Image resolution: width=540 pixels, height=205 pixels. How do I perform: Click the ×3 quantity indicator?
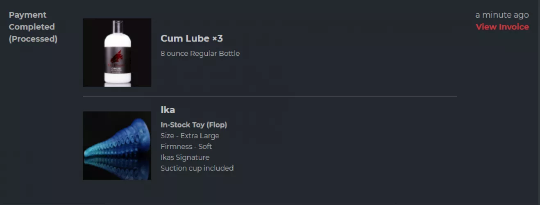point(218,39)
